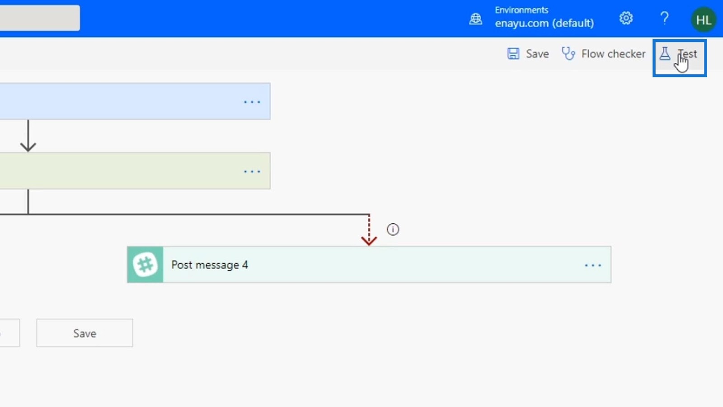
Task: Open the Post message 4 ellipsis menu
Action: click(x=593, y=265)
